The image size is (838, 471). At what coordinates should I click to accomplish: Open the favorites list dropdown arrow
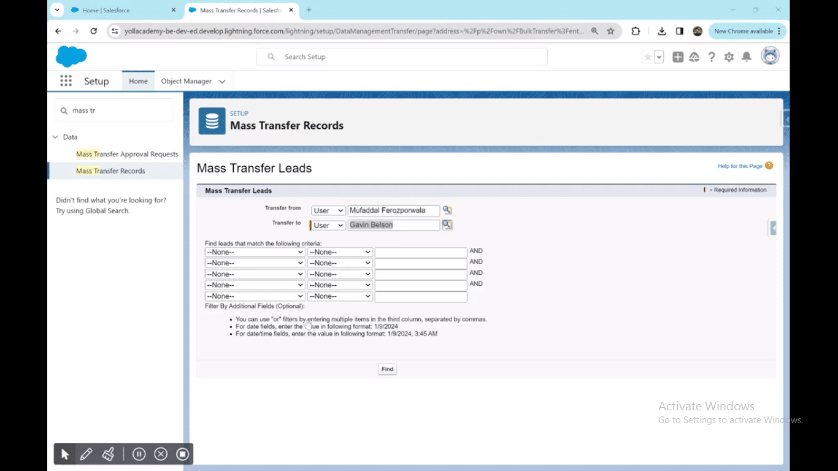(659, 57)
